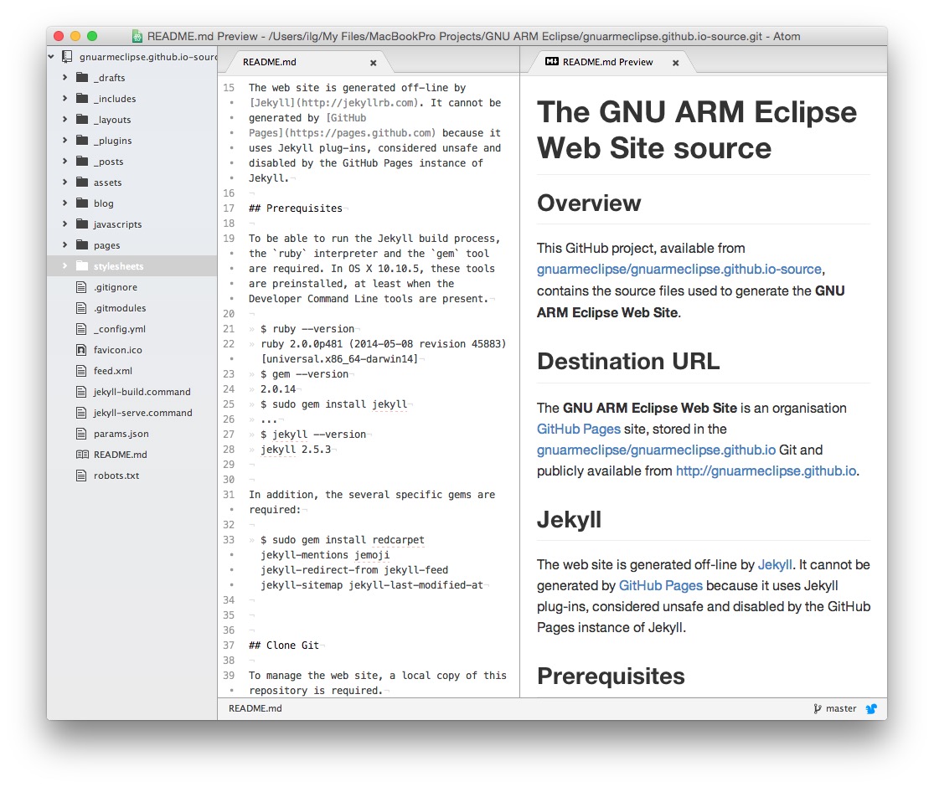The image size is (934, 787).
Task: Expand the javascripts folder chevron
Action: (65, 224)
